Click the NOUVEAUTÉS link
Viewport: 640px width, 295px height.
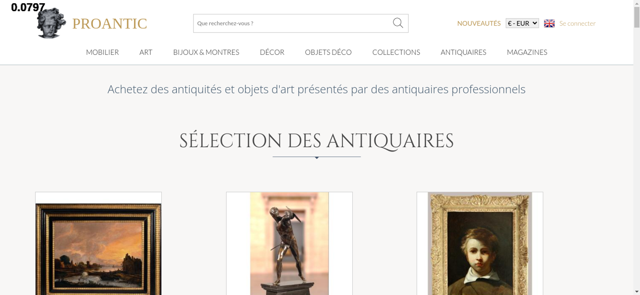point(479,23)
